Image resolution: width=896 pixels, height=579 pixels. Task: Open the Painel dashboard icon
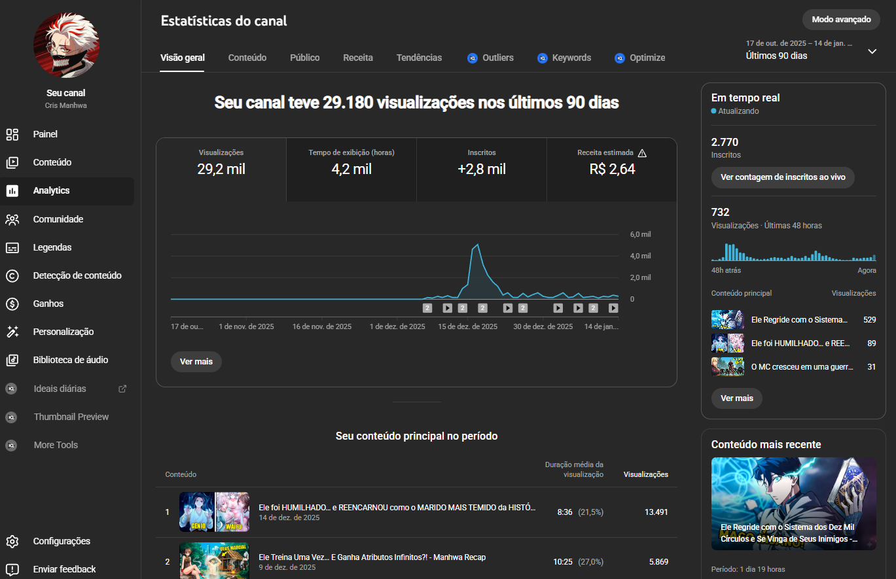[12, 134]
